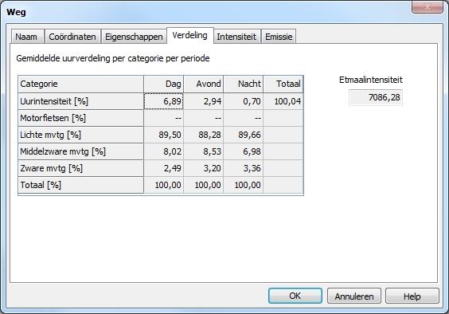Click the Zware mvtg [%] row label
Image resolution: width=449 pixels, height=314 pixels.
[80, 168]
